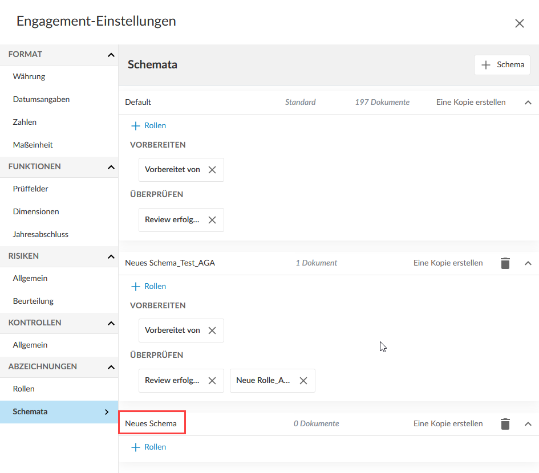This screenshot has width=539, height=473.
Task: Click the 'Default' schema name
Action: tap(138, 103)
